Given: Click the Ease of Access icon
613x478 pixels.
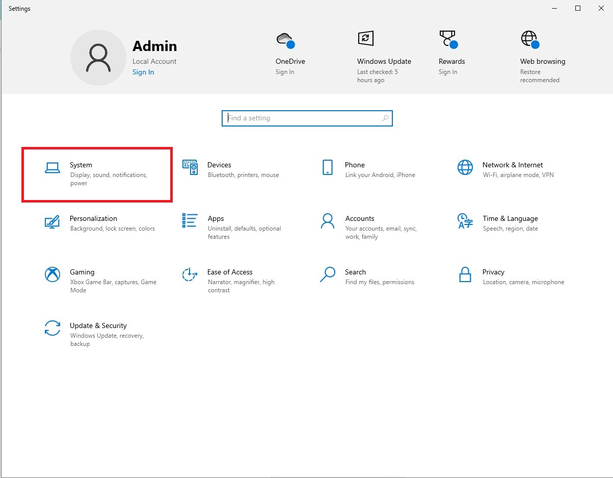Looking at the screenshot, I should [x=190, y=274].
